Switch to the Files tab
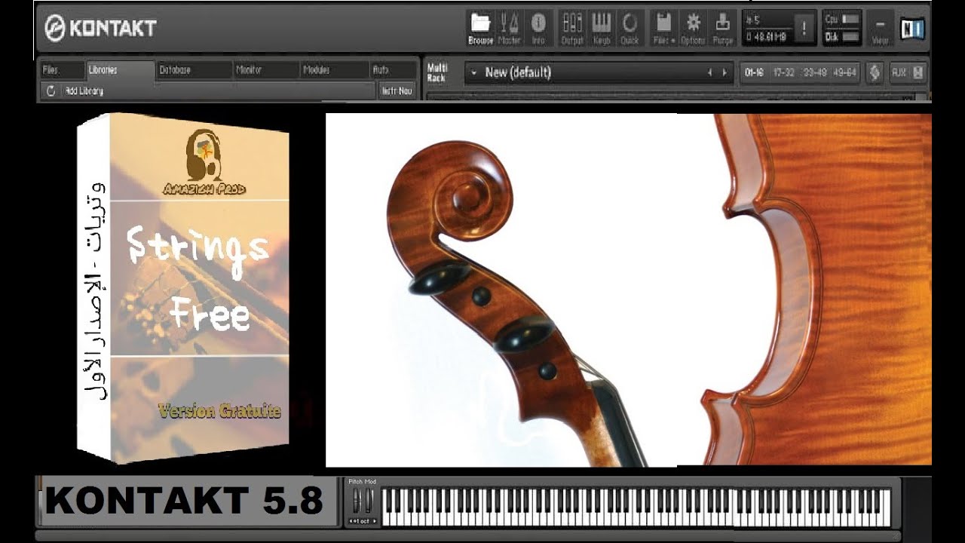The image size is (965, 543). (x=62, y=70)
